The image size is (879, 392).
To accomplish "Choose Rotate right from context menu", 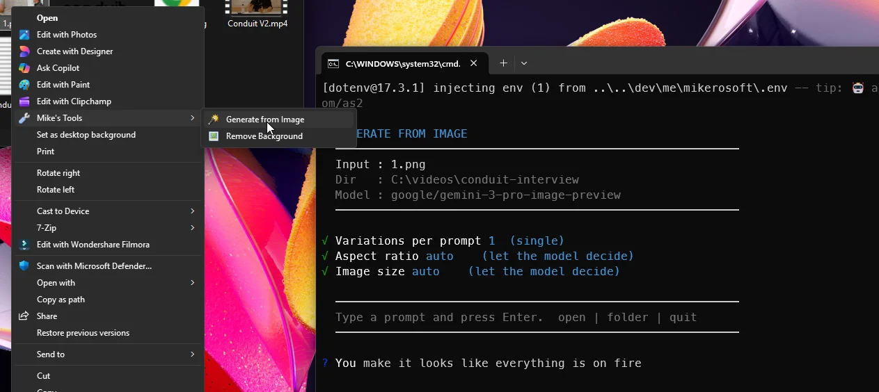I will pyautogui.click(x=58, y=173).
